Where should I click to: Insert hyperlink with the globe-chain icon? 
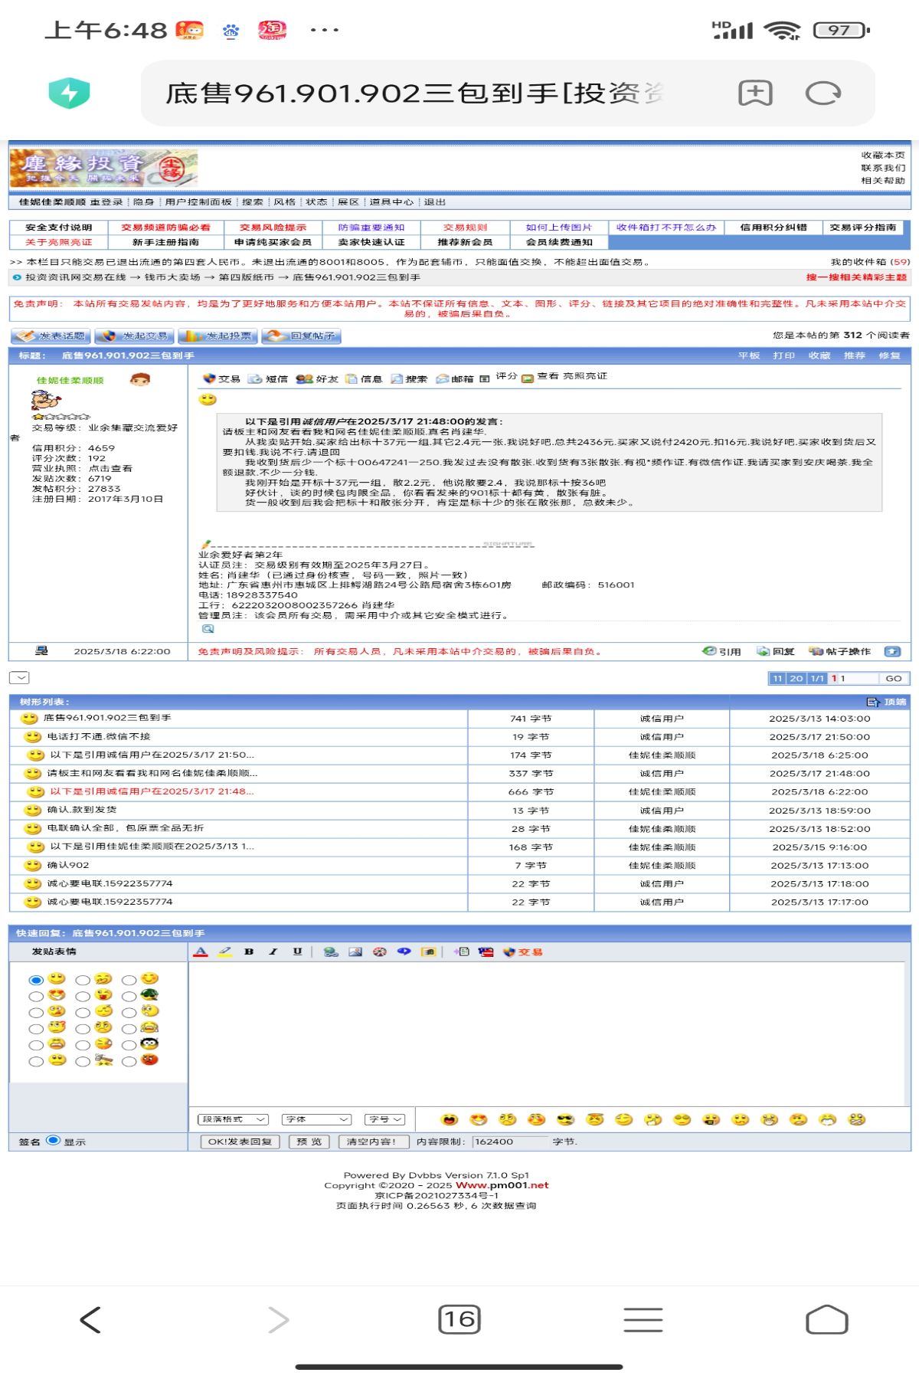pyautogui.click(x=331, y=952)
